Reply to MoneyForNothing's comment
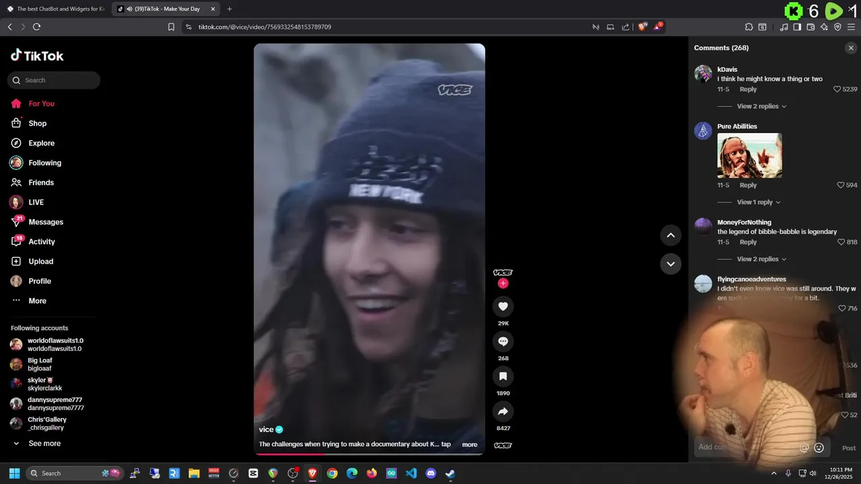Image resolution: width=861 pixels, height=484 pixels. click(748, 242)
